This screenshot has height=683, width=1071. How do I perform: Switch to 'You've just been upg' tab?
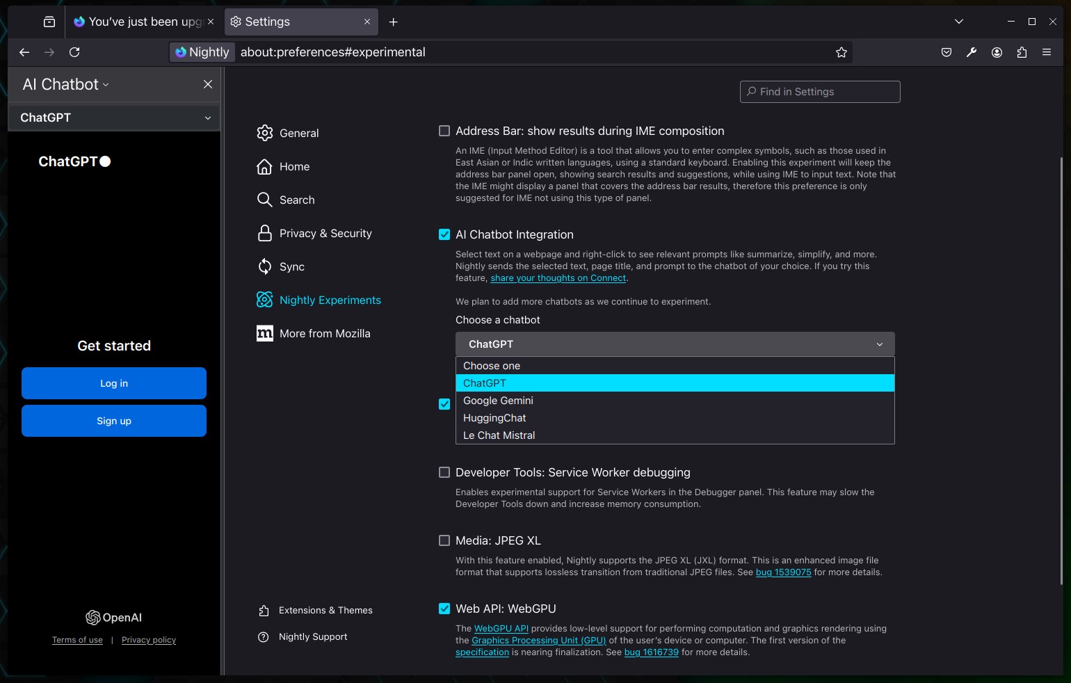click(x=143, y=22)
